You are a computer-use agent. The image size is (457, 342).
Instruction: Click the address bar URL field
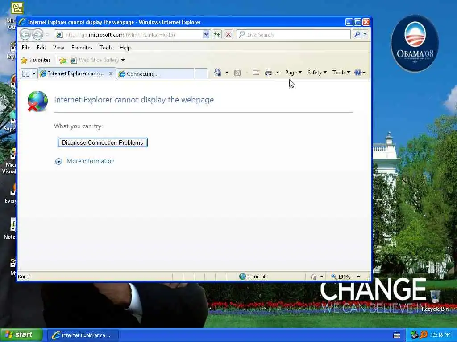point(133,35)
